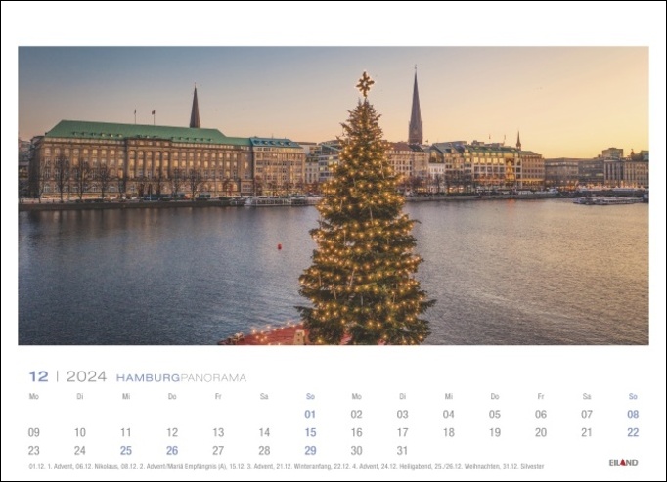Click the EILAND publisher logo

(623, 462)
